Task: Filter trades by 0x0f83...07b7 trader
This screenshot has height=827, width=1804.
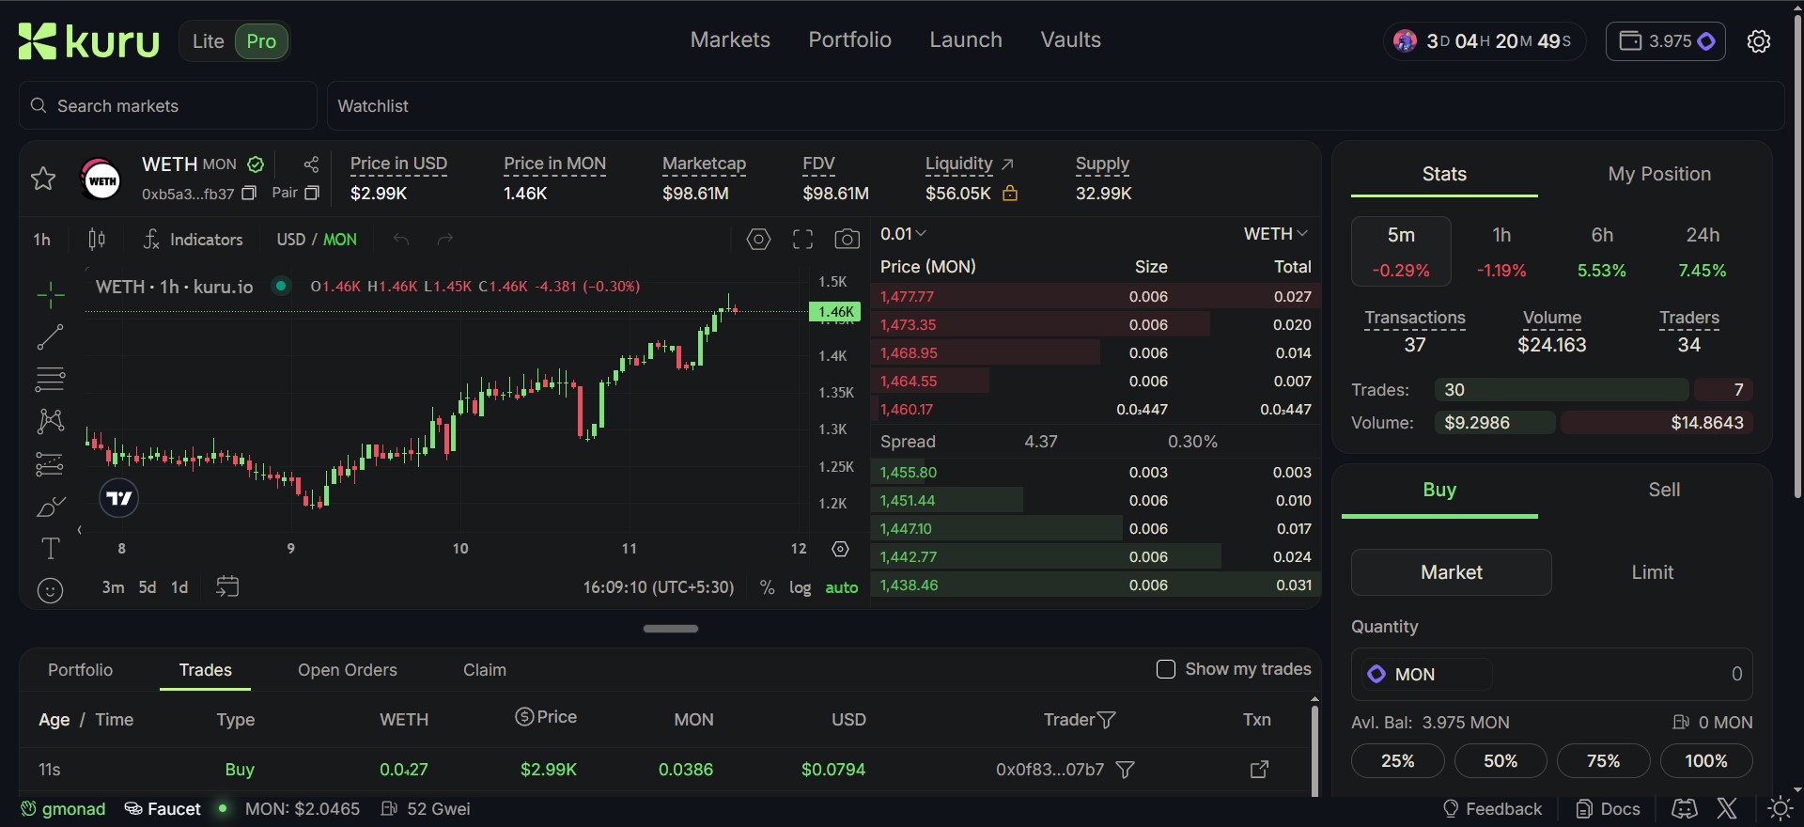Action: point(1125,770)
